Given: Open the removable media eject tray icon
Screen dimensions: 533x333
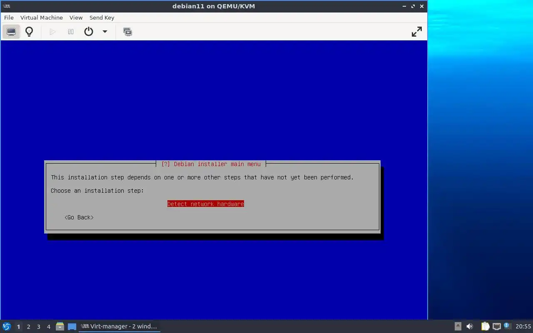Looking at the screenshot, I should point(458,326).
